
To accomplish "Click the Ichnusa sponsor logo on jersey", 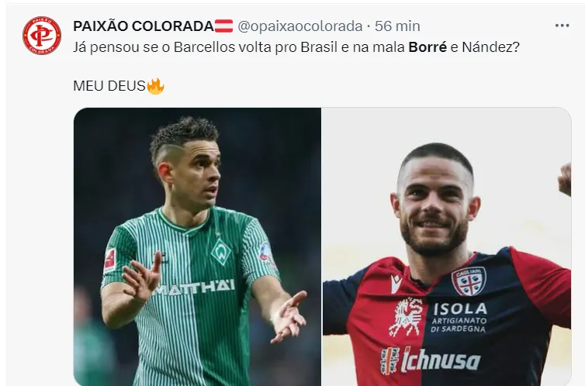I will click(430, 360).
